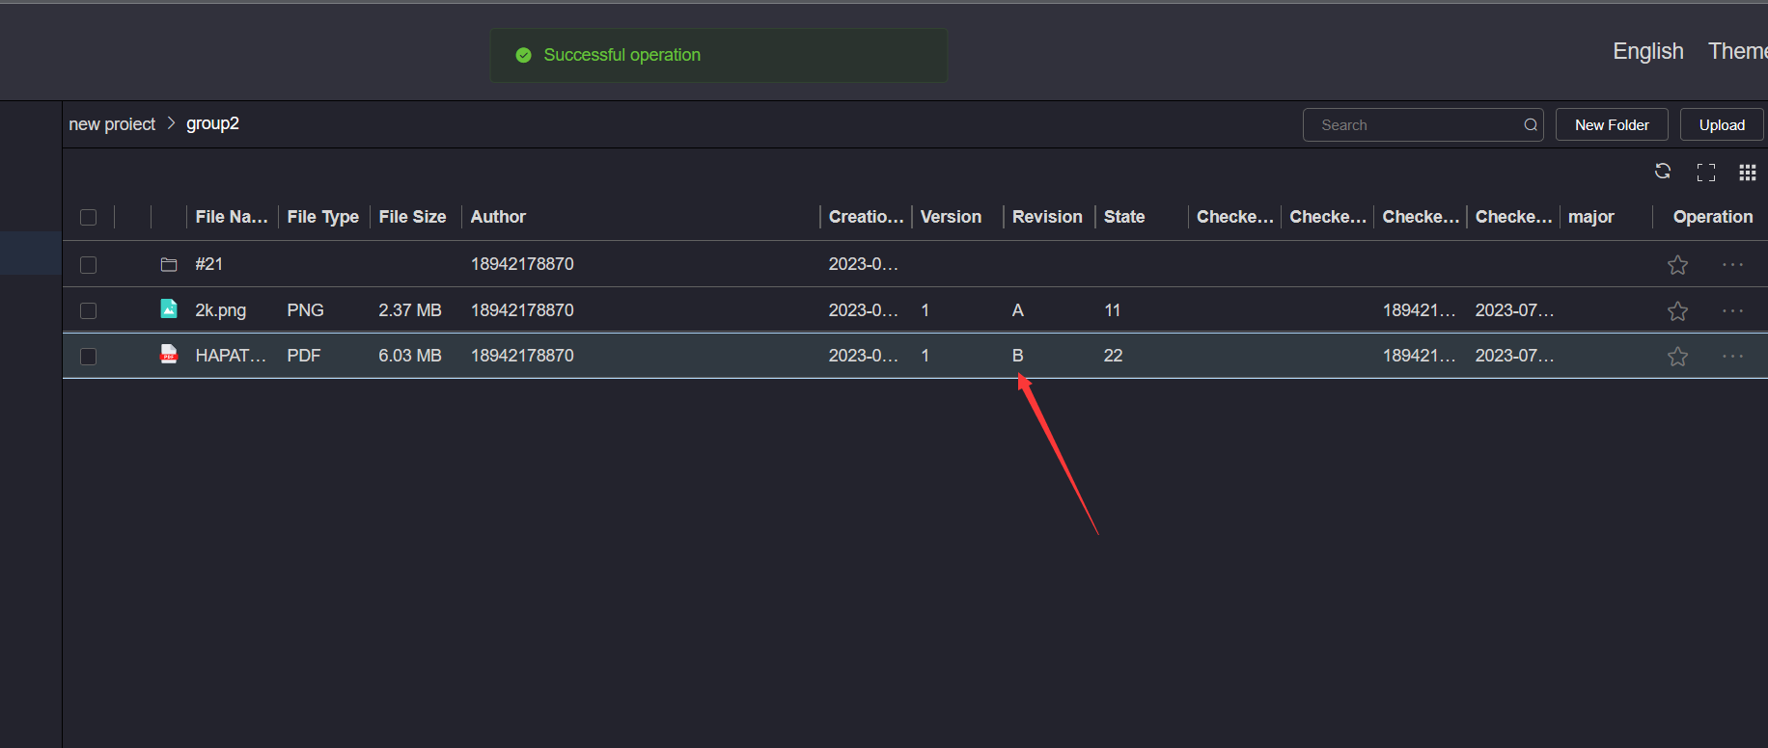Click state value 11
This screenshot has height=748, width=1768.
1112,310
